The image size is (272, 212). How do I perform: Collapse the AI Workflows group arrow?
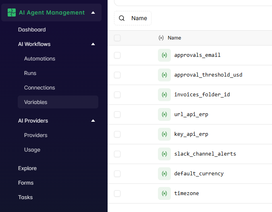(93, 44)
